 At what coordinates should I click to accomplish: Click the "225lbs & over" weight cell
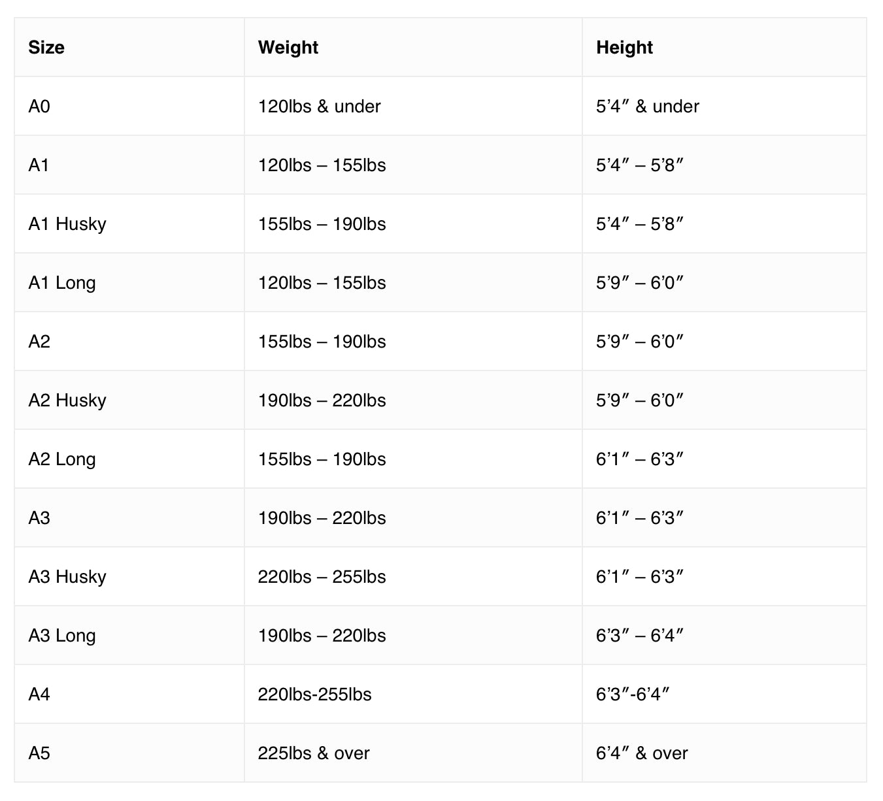(314, 753)
